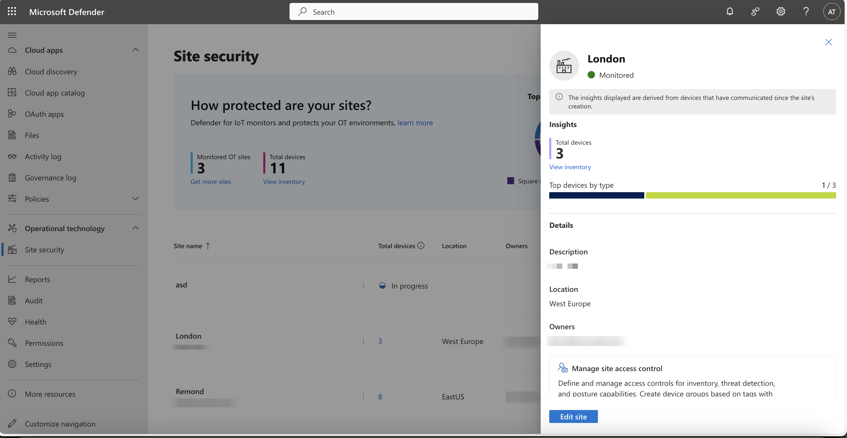Expand the Policies menu chevron
This screenshot has width=847, height=438.
[135, 199]
